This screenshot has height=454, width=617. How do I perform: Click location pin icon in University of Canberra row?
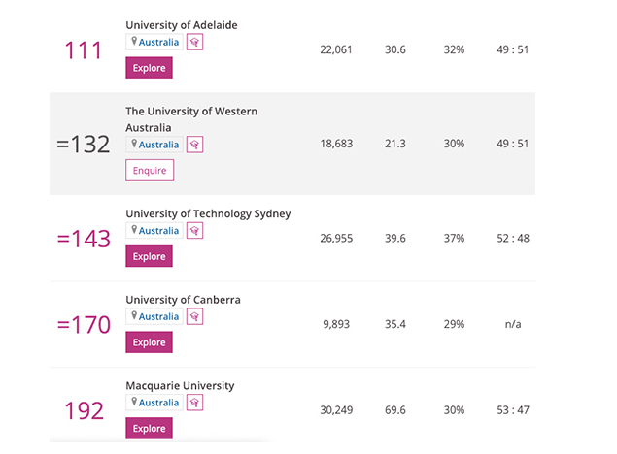pos(134,317)
